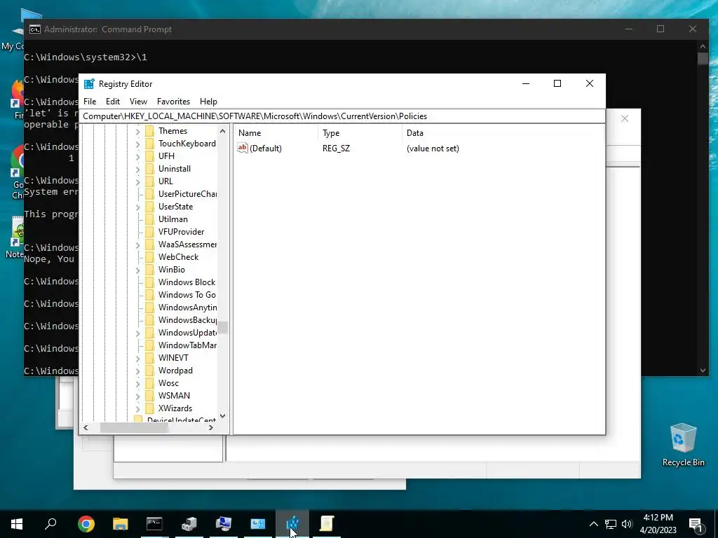The height and width of the screenshot is (538, 718).
Task: Select the TouchKeyboard folder icon
Action: 149,144
